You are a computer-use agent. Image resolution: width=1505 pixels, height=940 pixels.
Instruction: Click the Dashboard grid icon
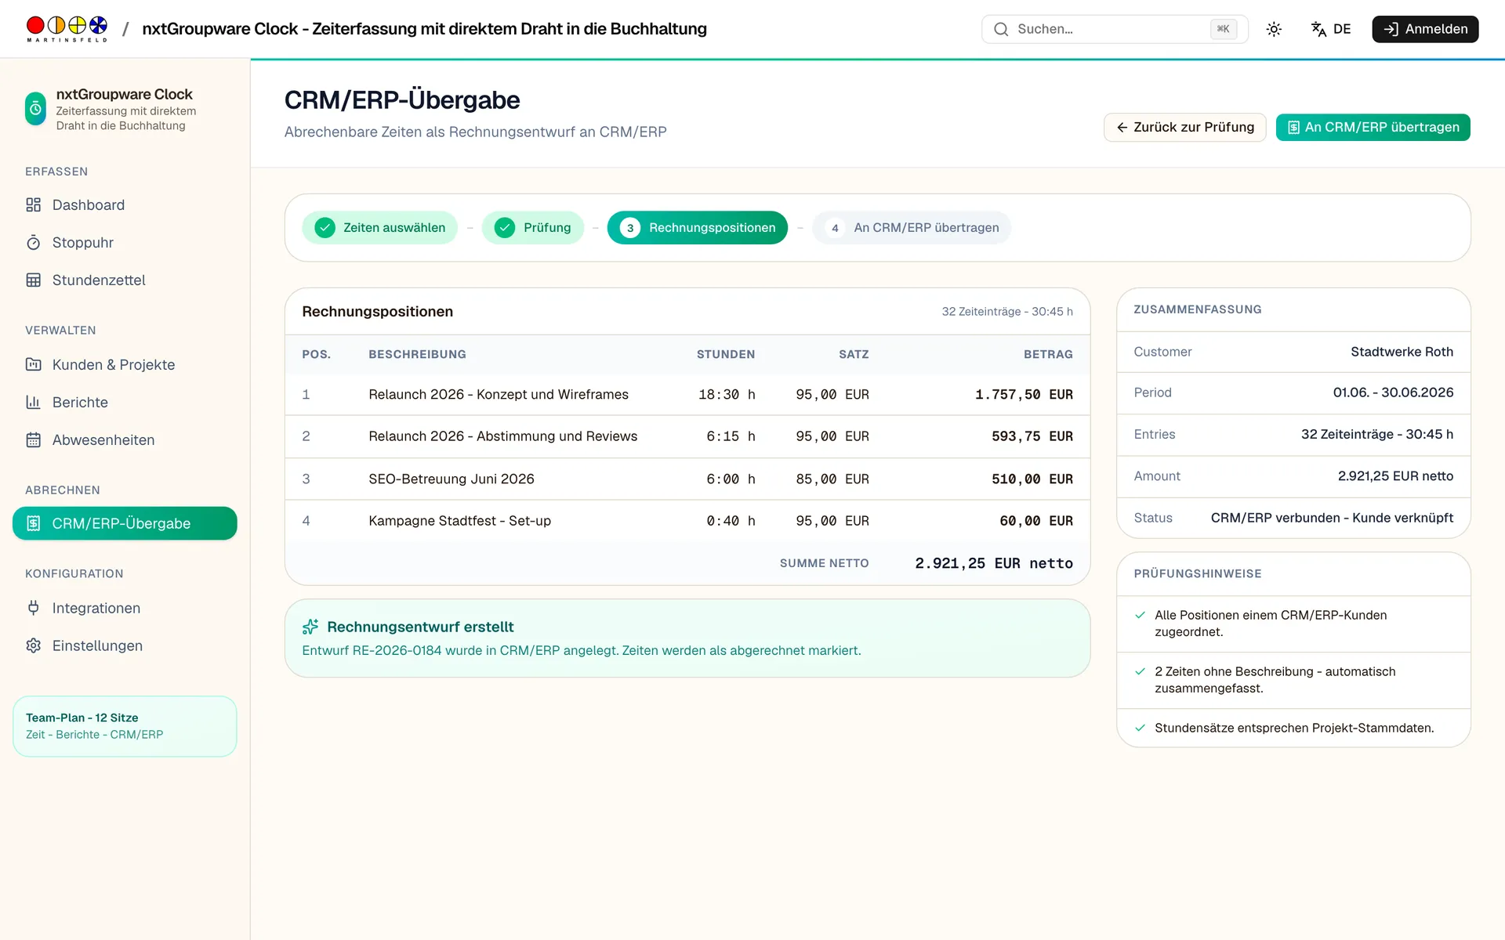[33, 205]
